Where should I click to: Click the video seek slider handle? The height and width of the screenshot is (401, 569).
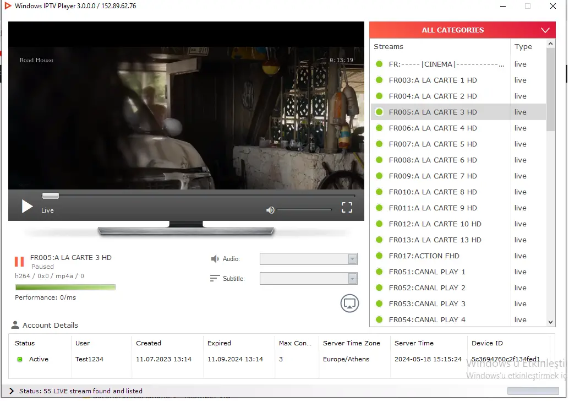point(51,196)
